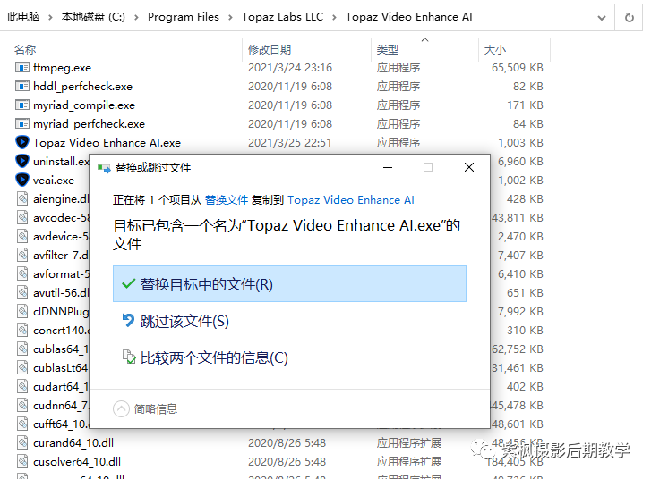Open the Topaz Video Enhance AI destination link

pos(351,199)
